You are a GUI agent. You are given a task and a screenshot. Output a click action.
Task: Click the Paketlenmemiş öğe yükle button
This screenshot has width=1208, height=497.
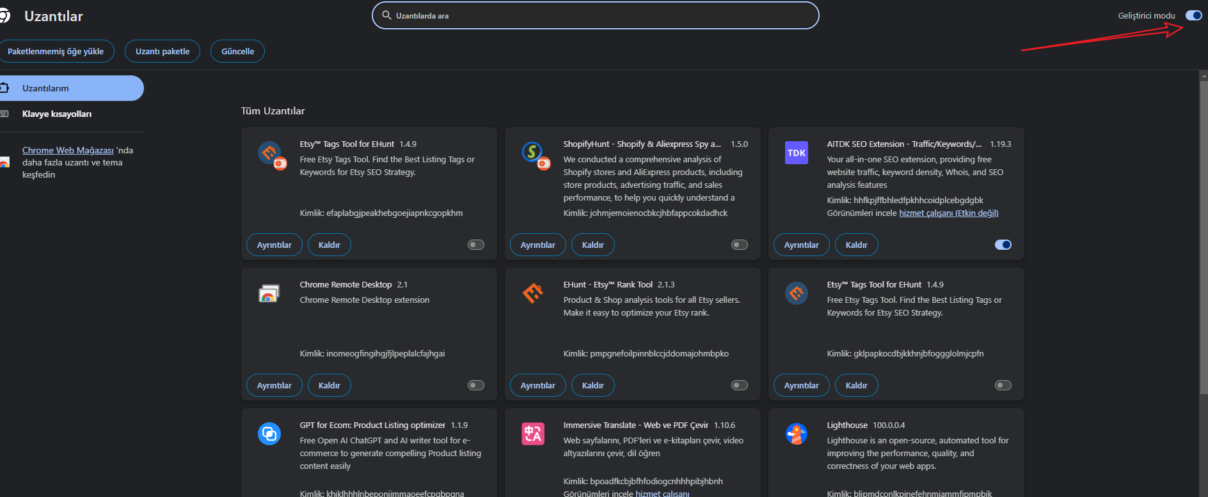point(56,51)
